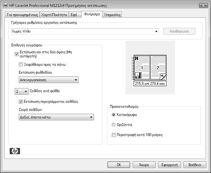This screenshot has width=211, height=173.
Task: Click the HP logo icon
Action: coord(15,151)
